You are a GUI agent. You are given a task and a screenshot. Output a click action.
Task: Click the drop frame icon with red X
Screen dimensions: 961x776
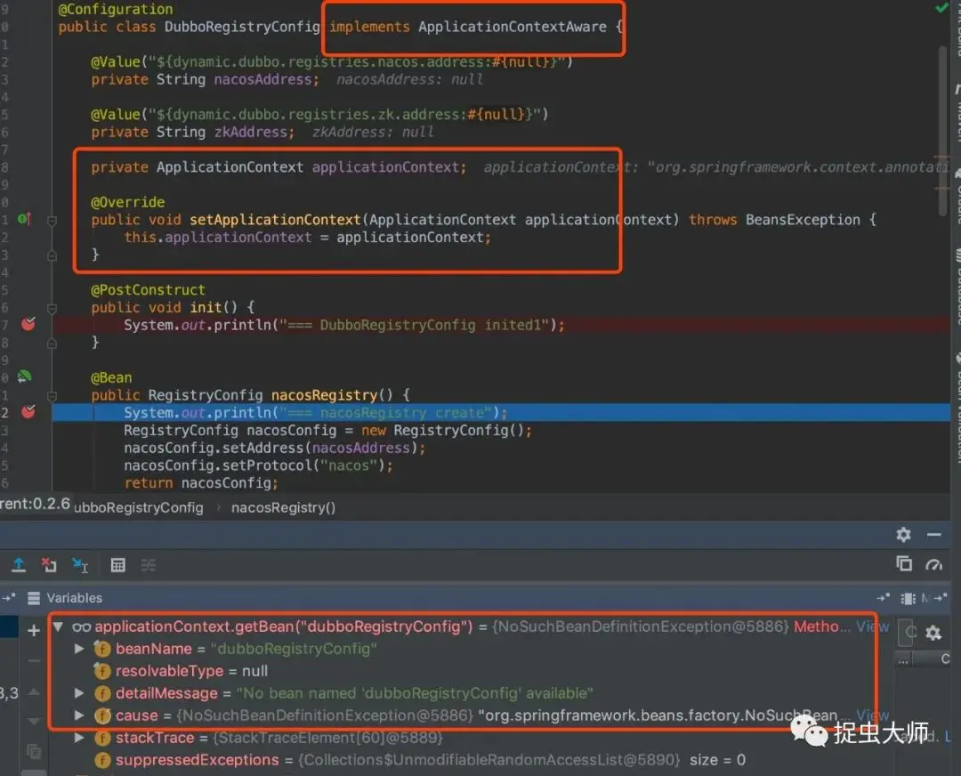(49, 564)
